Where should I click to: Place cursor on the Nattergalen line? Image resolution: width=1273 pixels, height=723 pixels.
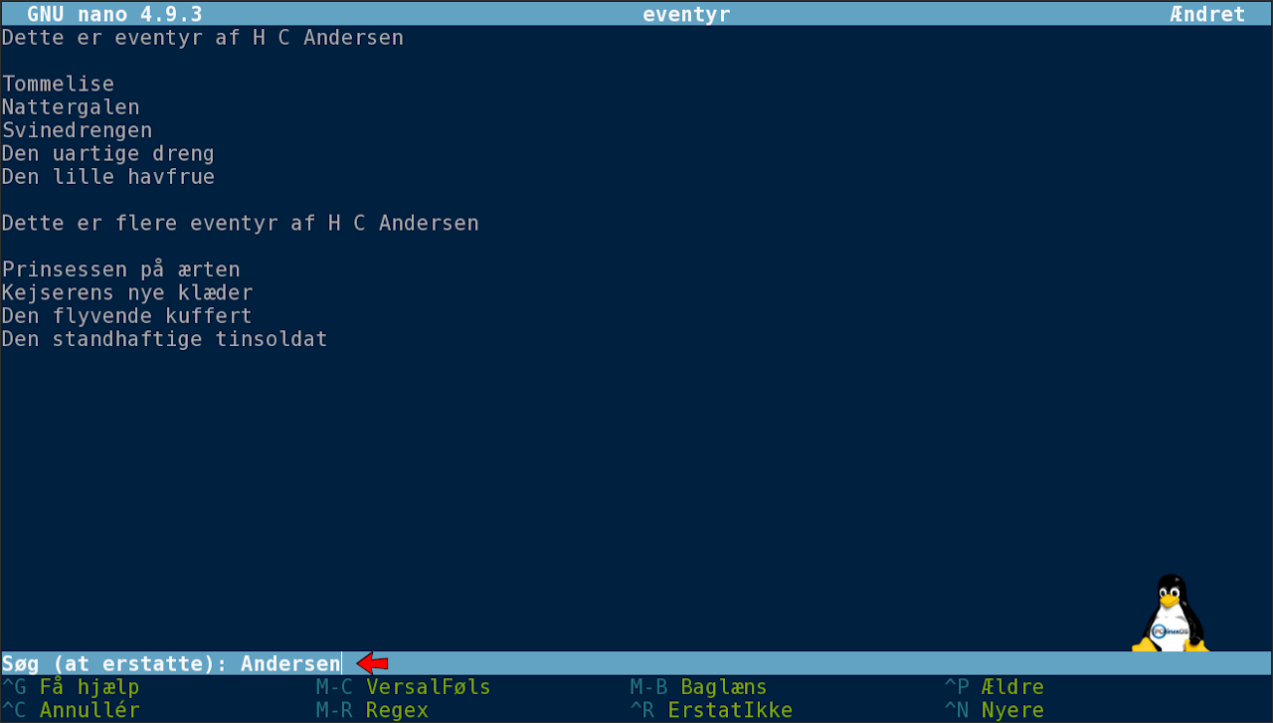pyautogui.click(x=71, y=106)
